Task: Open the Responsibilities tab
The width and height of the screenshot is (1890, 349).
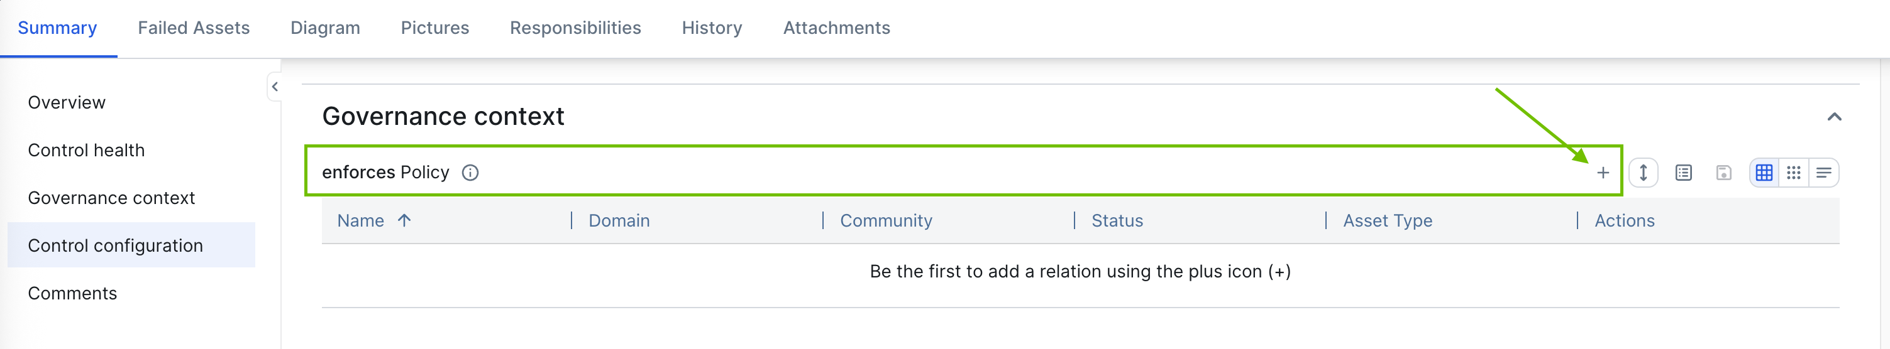Action: coord(575,28)
